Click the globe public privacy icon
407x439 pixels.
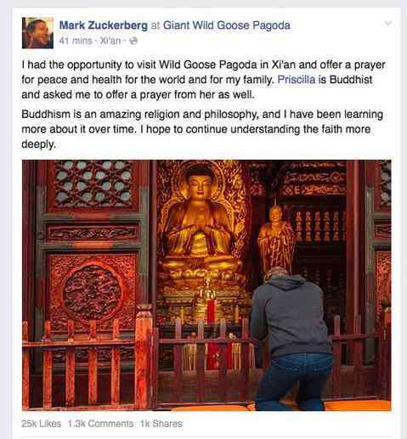pyautogui.click(x=133, y=41)
